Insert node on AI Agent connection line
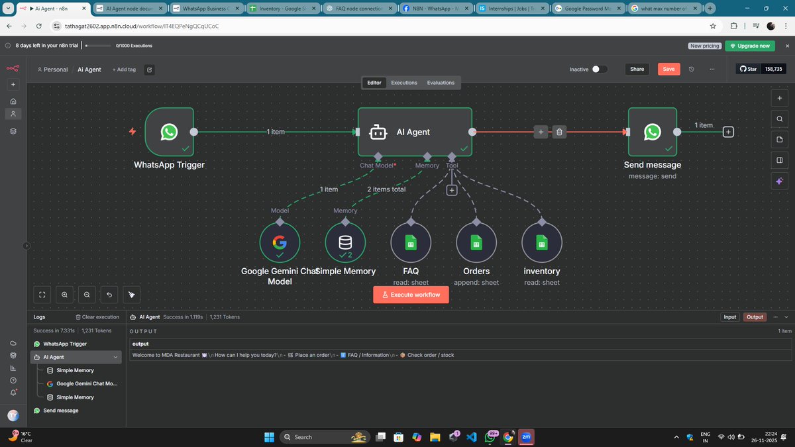 tap(541, 132)
